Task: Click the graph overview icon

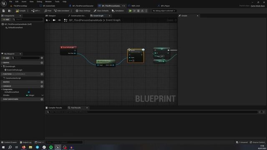Action: pyautogui.click(x=65, y=20)
